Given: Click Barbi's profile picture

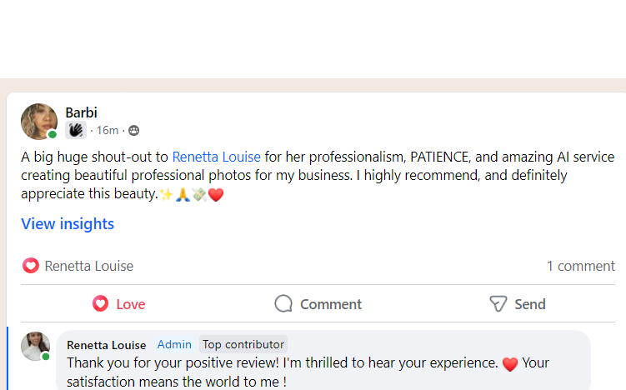Looking at the screenshot, I should (x=38, y=121).
